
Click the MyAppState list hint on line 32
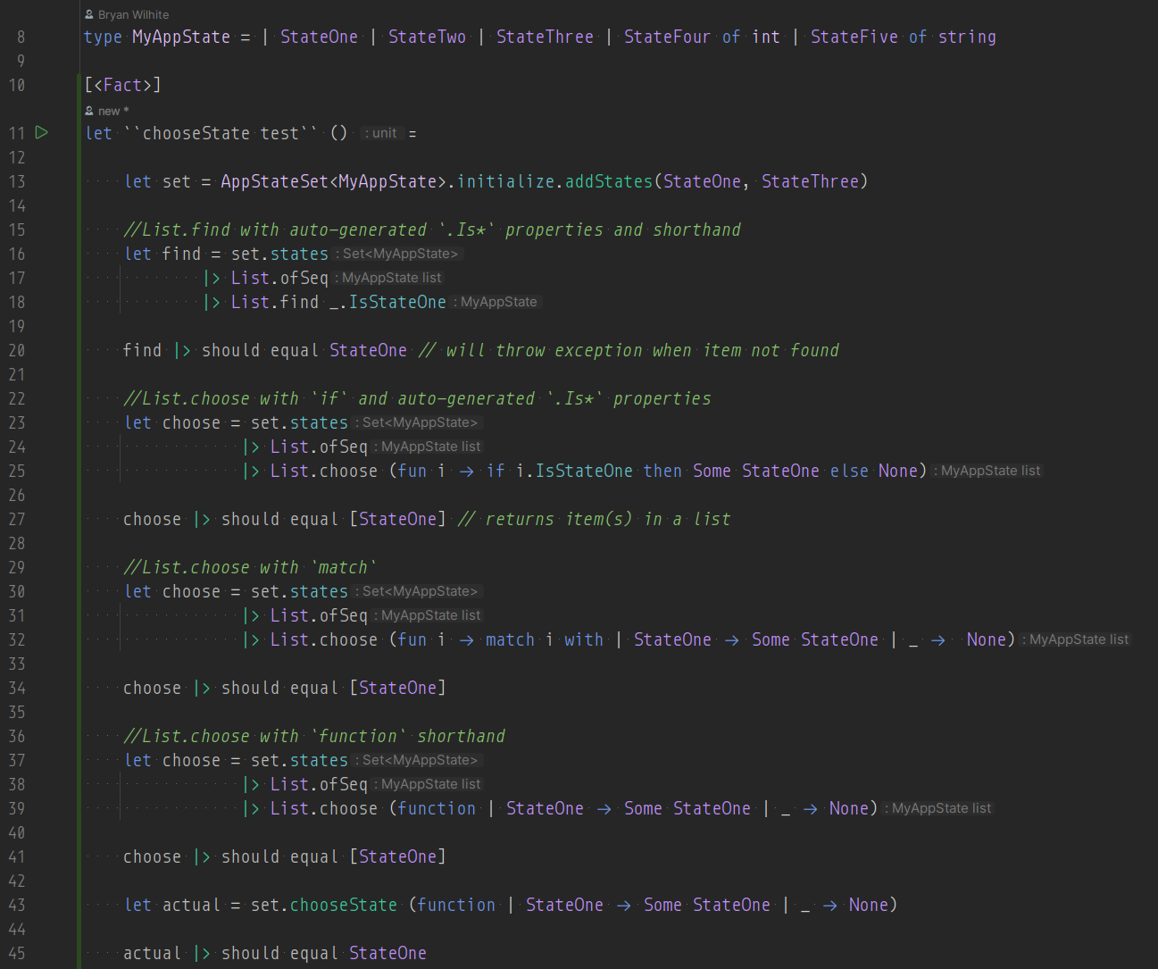[x=1076, y=639]
